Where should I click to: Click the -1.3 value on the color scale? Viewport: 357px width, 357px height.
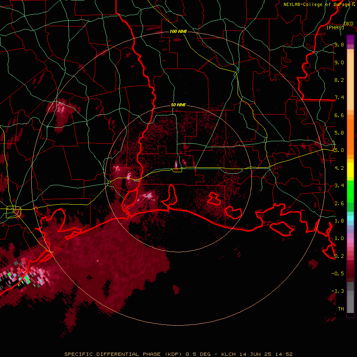tap(338, 291)
